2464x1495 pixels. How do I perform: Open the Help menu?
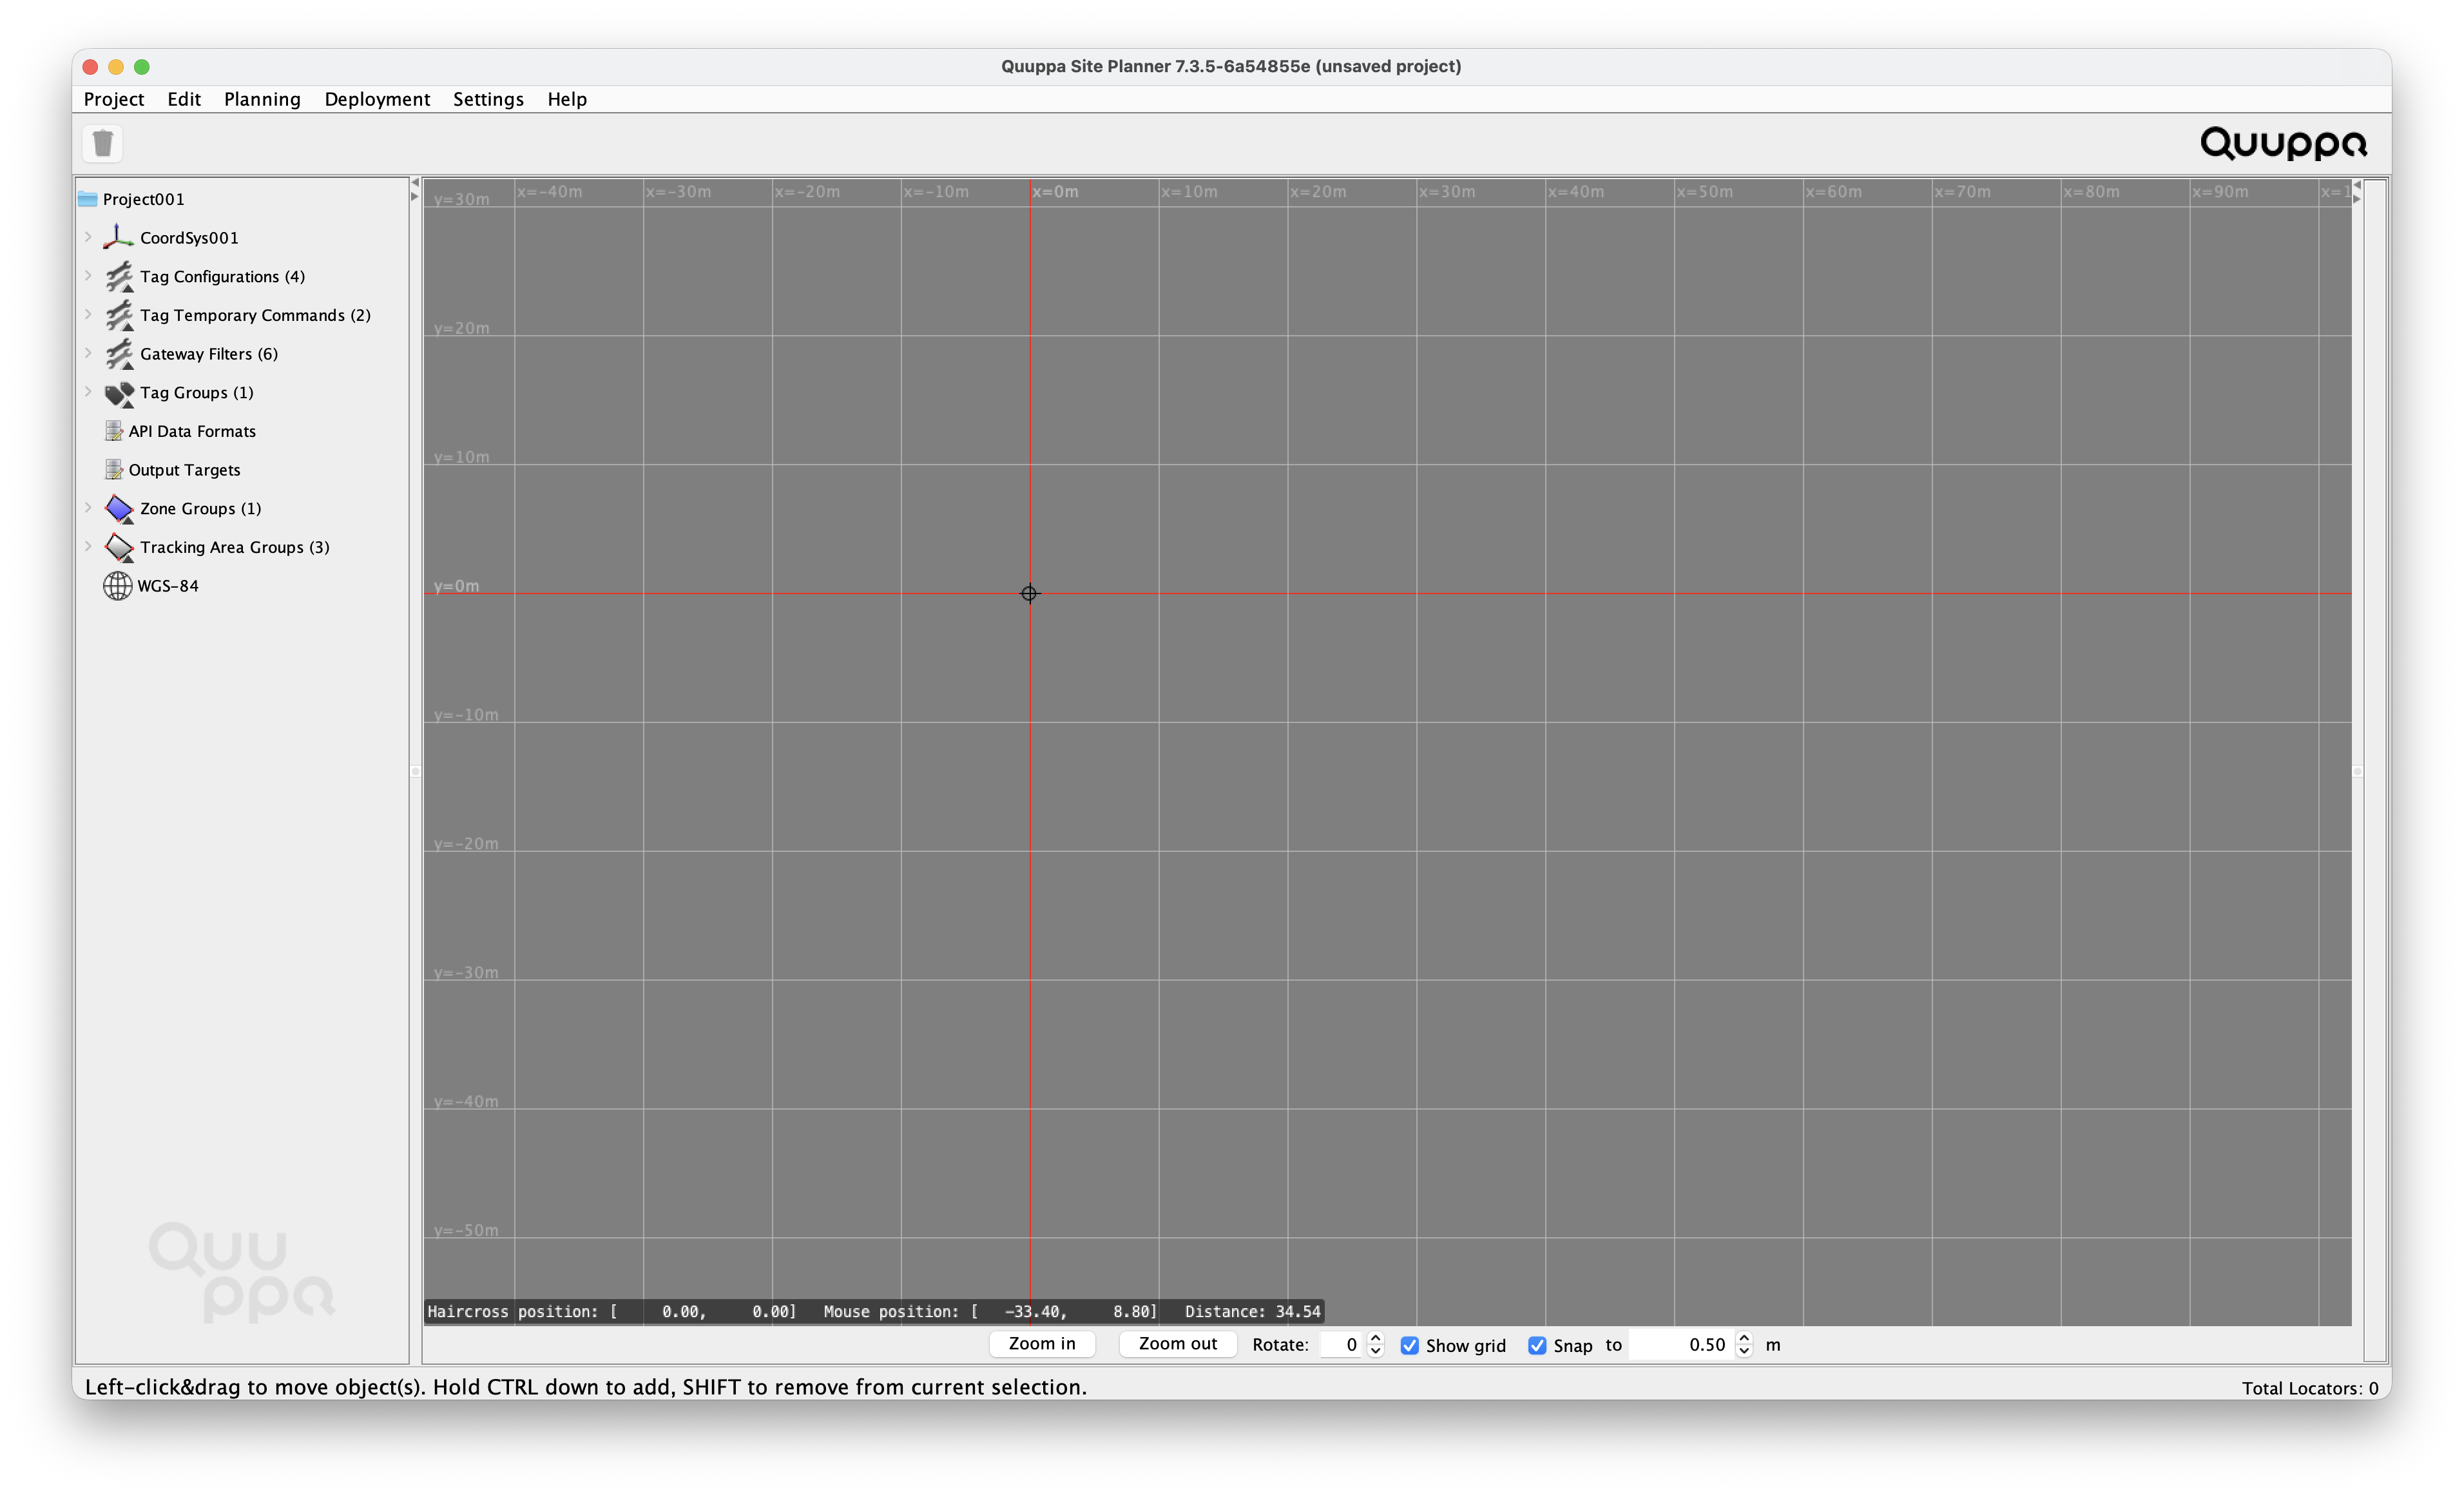(567, 99)
